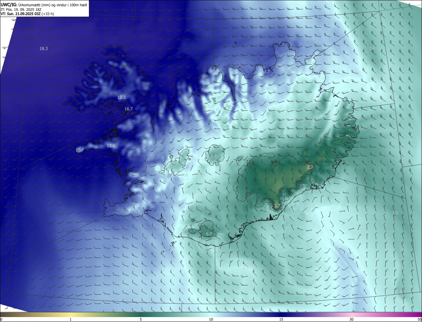Select the 9.8 value over the southern sea
This screenshot has width=422, height=322.
coord(246,268)
